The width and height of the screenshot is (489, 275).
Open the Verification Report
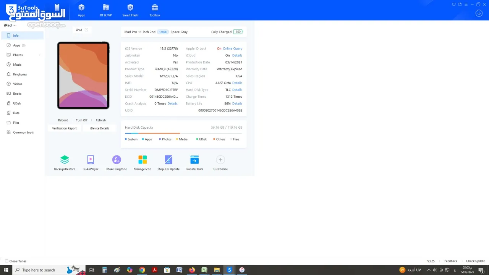coord(64,128)
